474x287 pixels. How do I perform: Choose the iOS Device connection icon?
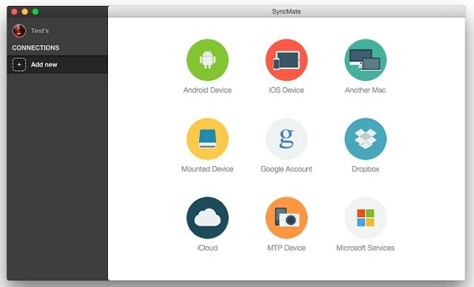pyautogui.click(x=287, y=60)
